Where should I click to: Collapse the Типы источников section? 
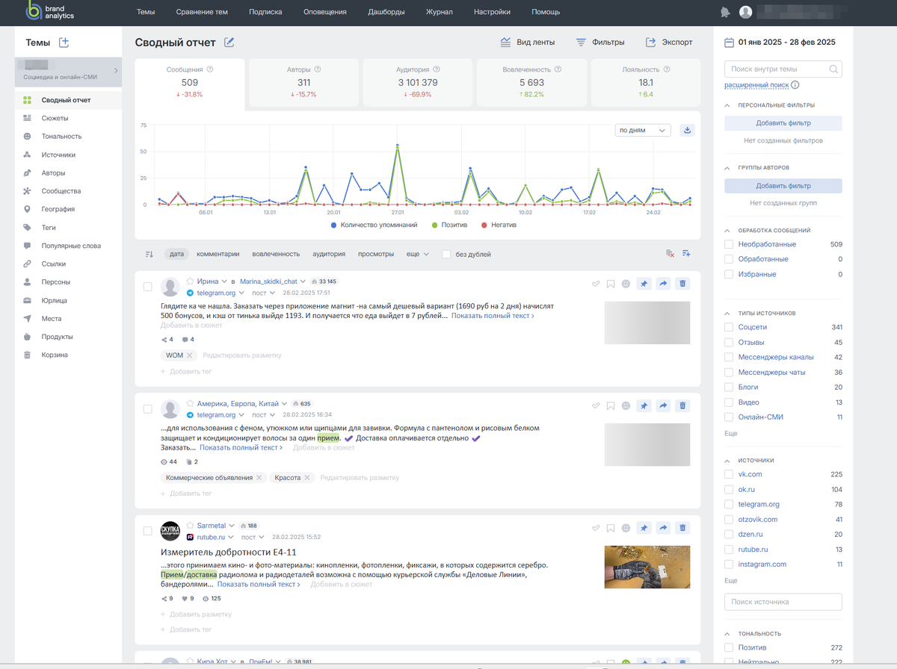pyautogui.click(x=728, y=313)
